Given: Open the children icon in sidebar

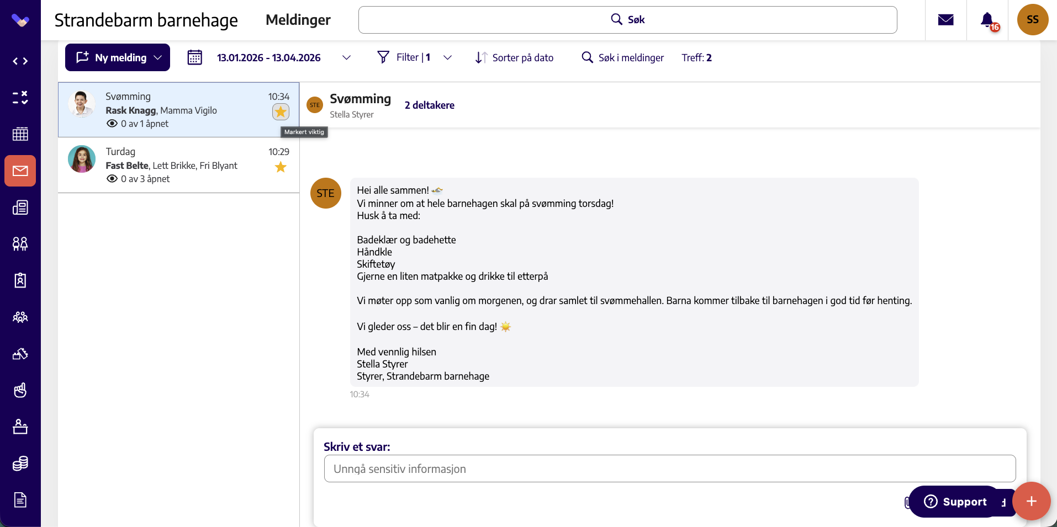Looking at the screenshot, I should click(20, 244).
